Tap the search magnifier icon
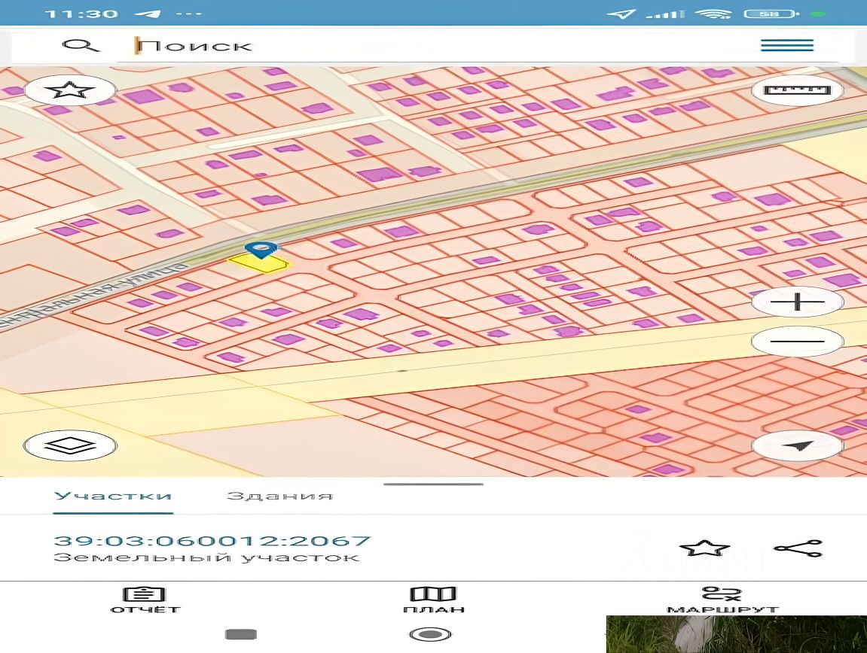The width and height of the screenshot is (867, 653). 81,44
